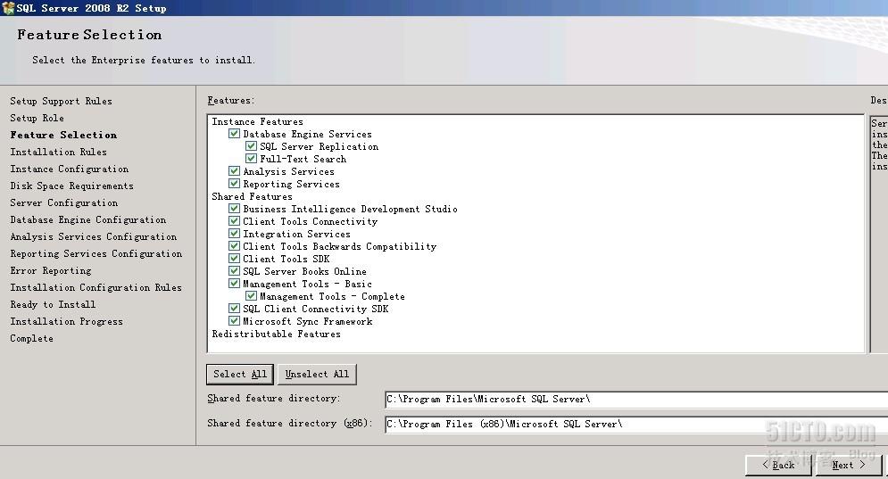888x479 pixels.
Task: Select Server Configuration step
Action: pyautogui.click(x=64, y=203)
